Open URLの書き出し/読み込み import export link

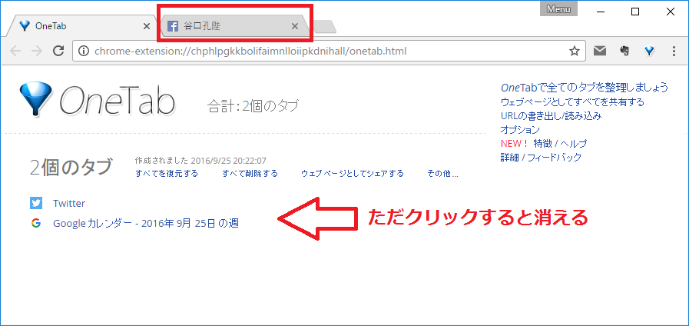550,115
